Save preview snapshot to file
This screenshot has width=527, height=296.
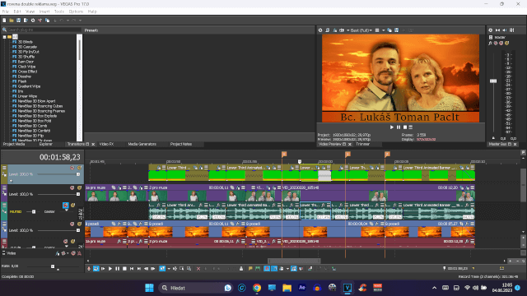pos(397,30)
